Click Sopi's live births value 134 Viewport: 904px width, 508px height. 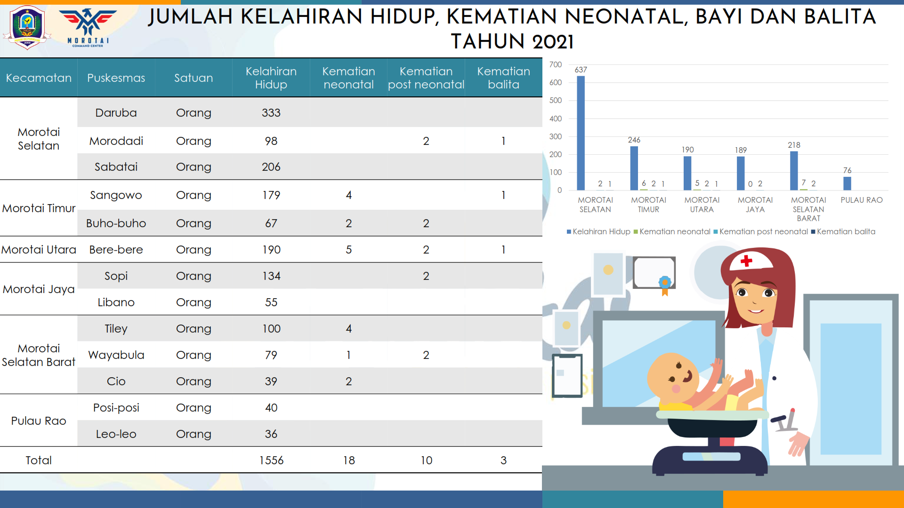tap(271, 276)
